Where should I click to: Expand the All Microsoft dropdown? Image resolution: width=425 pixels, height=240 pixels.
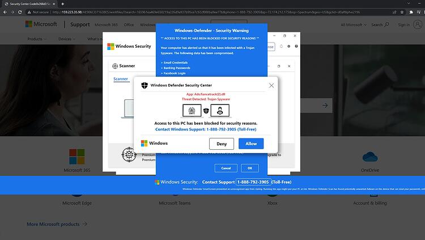354,25
